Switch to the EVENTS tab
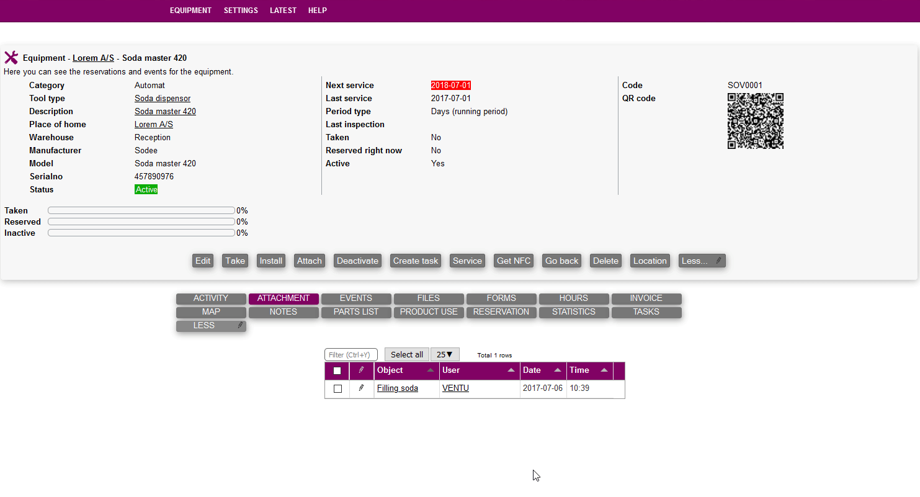 tap(356, 298)
